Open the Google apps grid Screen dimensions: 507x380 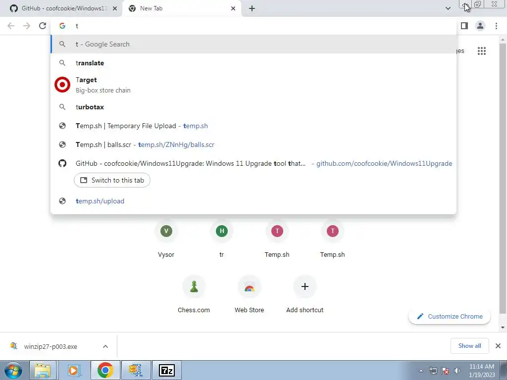[482, 51]
